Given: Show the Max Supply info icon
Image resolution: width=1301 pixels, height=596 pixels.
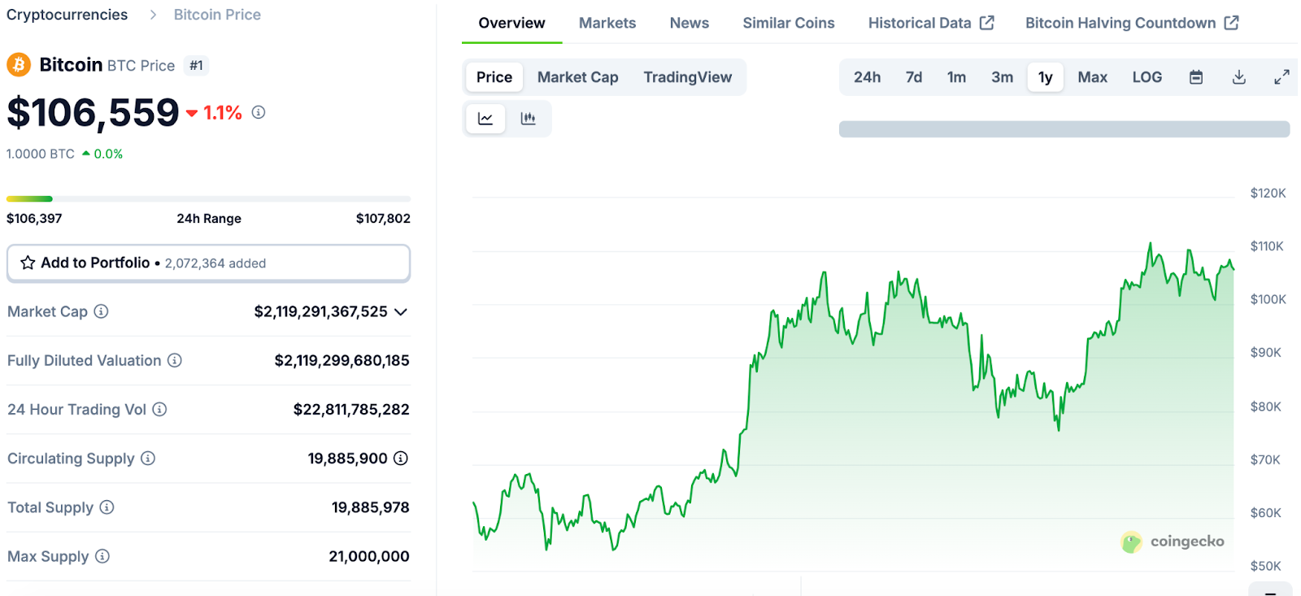Looking at the screenshot, I should pyautogui.click(x=102, y=556).
